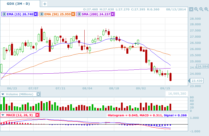Click the 28.000 price axis label
209x136 pixels.
[x=195, y=24]
